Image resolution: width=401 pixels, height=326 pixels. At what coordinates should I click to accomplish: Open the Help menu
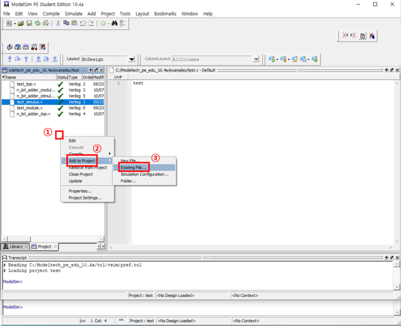(208, 14)
